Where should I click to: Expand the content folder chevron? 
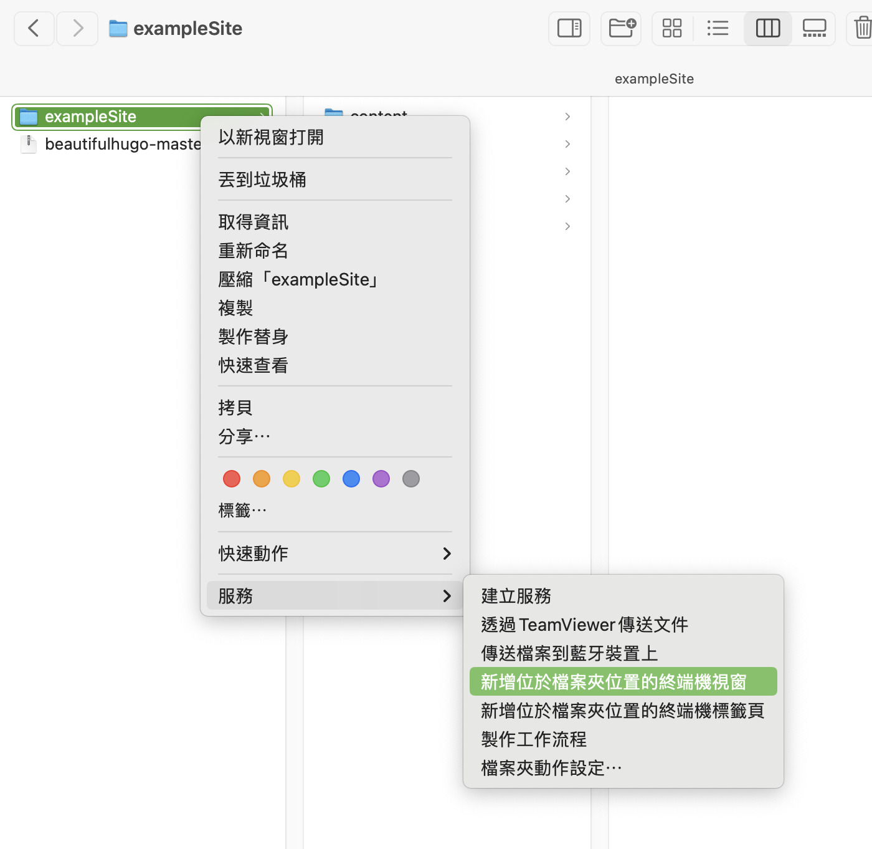pos(567,117)
